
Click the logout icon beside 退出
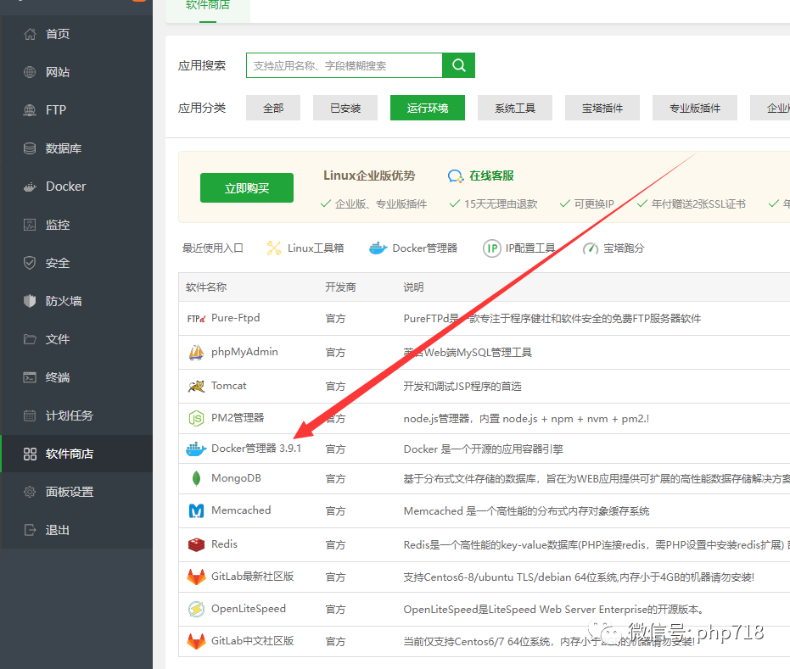tap(30, 530)
